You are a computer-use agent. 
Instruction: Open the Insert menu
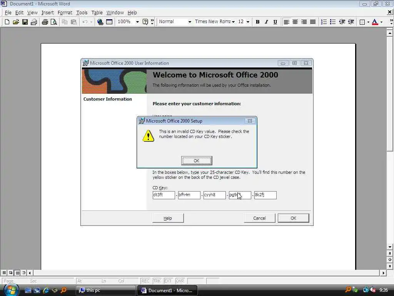47,13
